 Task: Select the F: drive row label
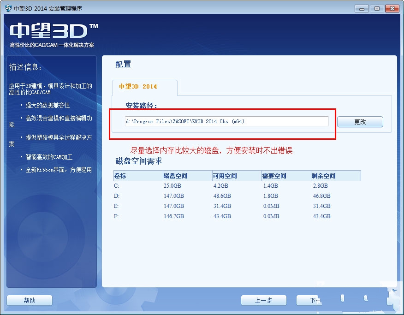click(116, 216)
